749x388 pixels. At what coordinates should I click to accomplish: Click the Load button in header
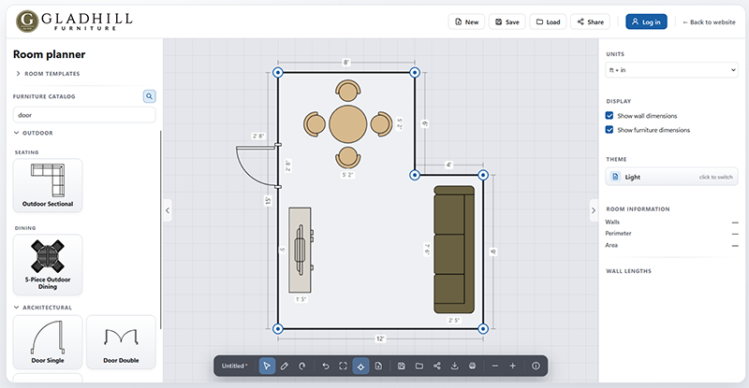pyautogui.click(x=548, y=22)
